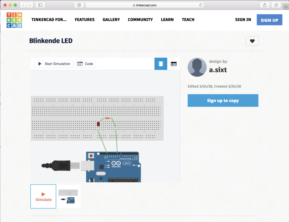289x222 pixels.
Task: Click the Tinkercad logo
Action: pos(14,20)
